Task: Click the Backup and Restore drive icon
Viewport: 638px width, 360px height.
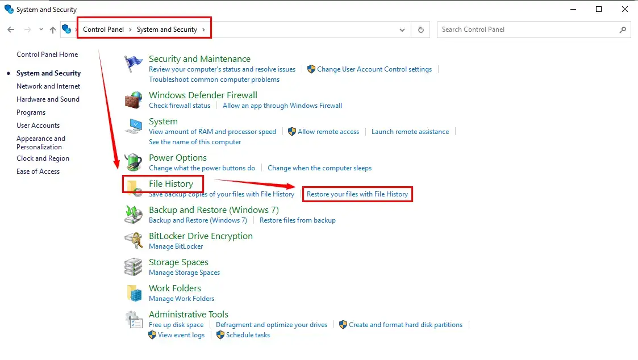Action: (134, 215)
